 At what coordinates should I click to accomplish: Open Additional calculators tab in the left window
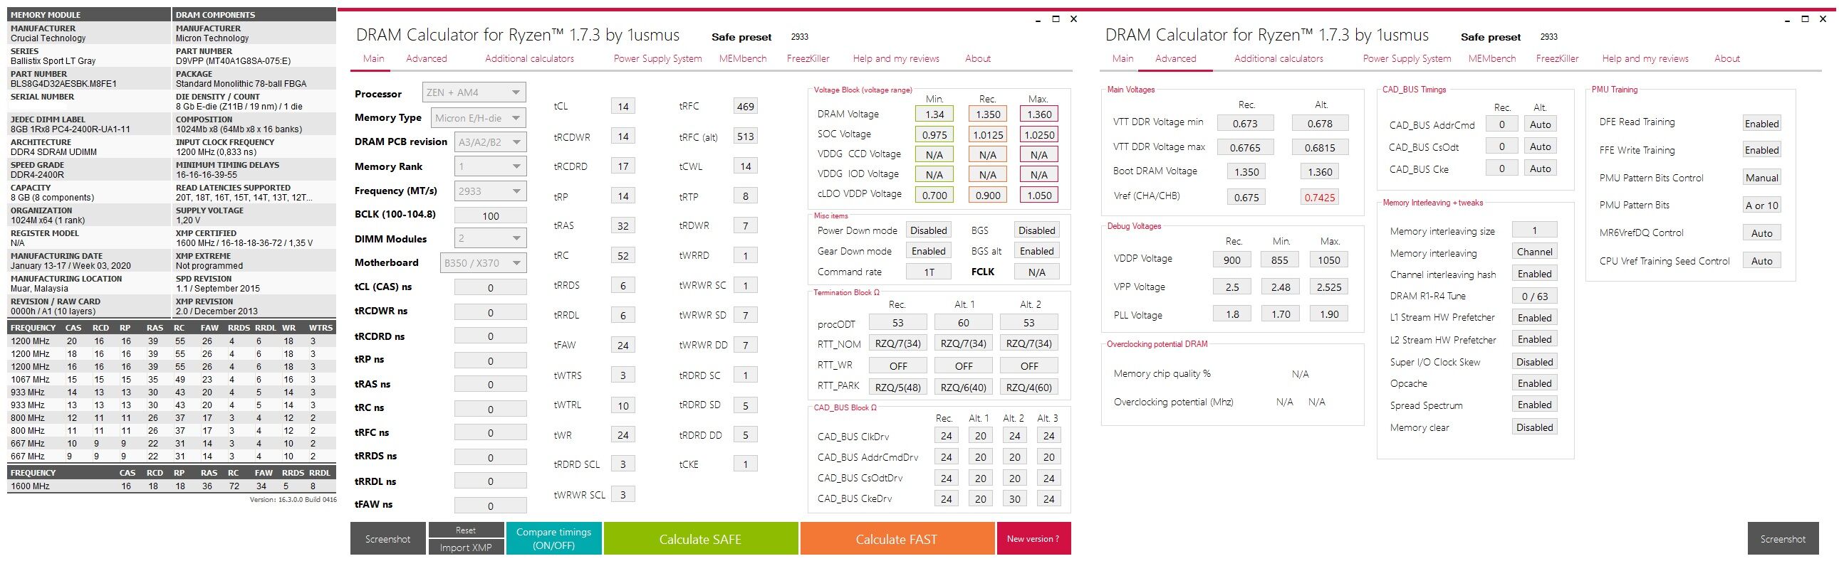tap(529, 58)
